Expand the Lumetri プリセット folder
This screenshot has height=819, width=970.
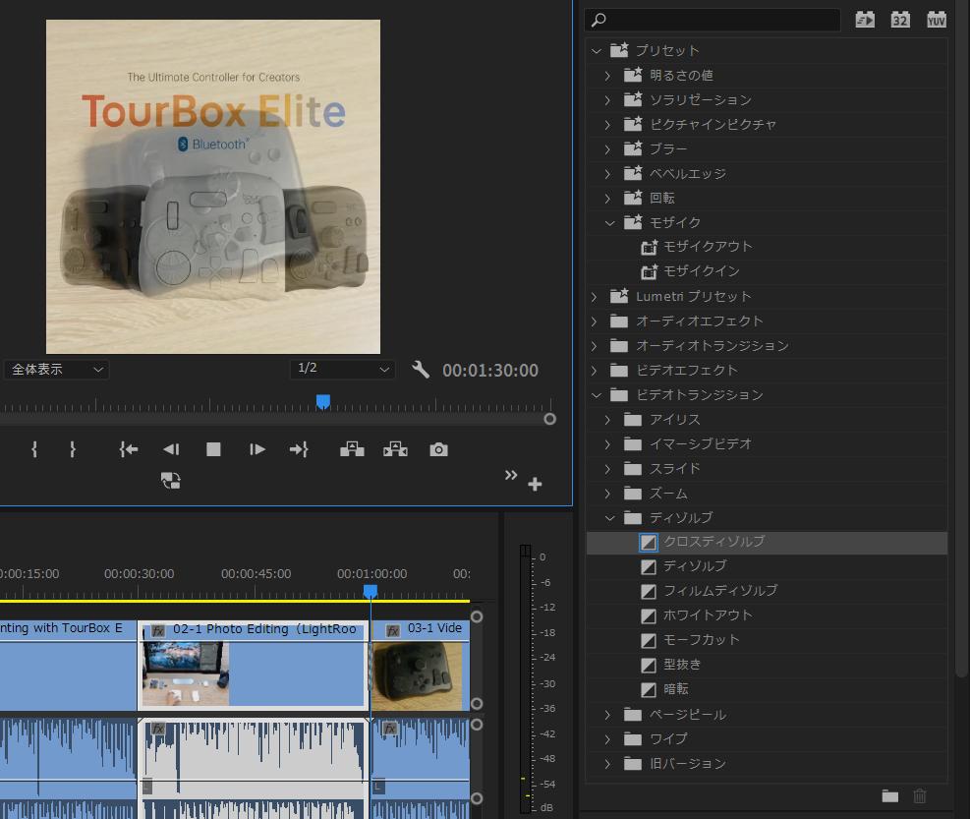coord(594,297)
